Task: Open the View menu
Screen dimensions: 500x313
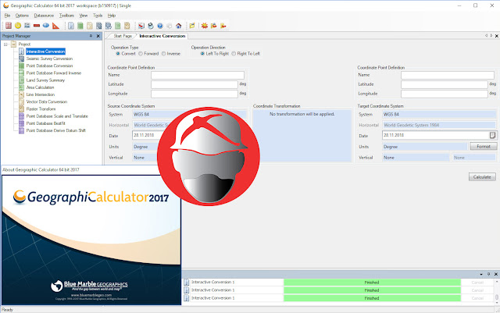Action: 84,16
